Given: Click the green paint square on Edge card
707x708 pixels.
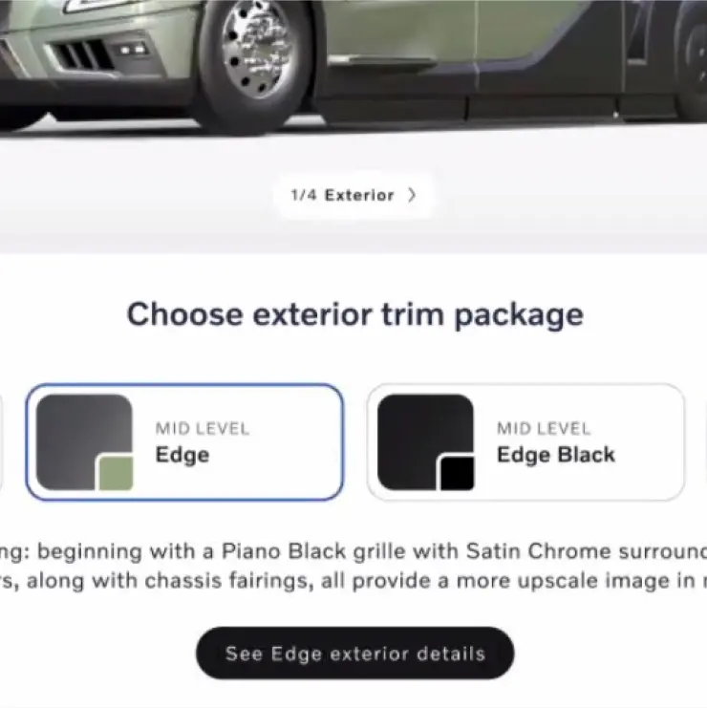Looking at the screenshot, I should point(116,473).
